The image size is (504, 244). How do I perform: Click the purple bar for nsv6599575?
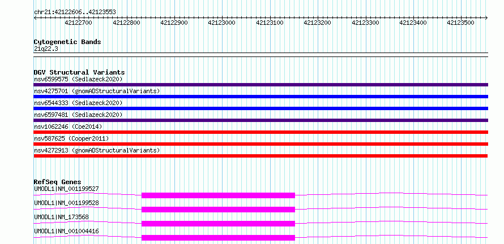[260, 85]
